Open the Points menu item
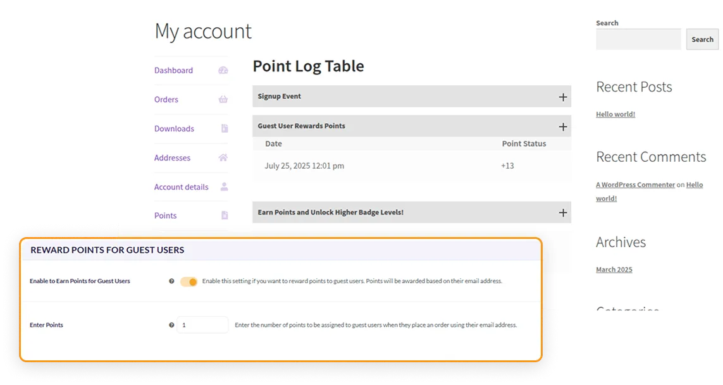The height and width of the screenshot is (385, 723). point(165,216)
